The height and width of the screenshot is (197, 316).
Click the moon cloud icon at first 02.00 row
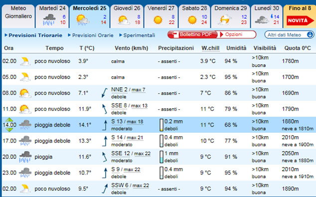[x=25, y=61]
